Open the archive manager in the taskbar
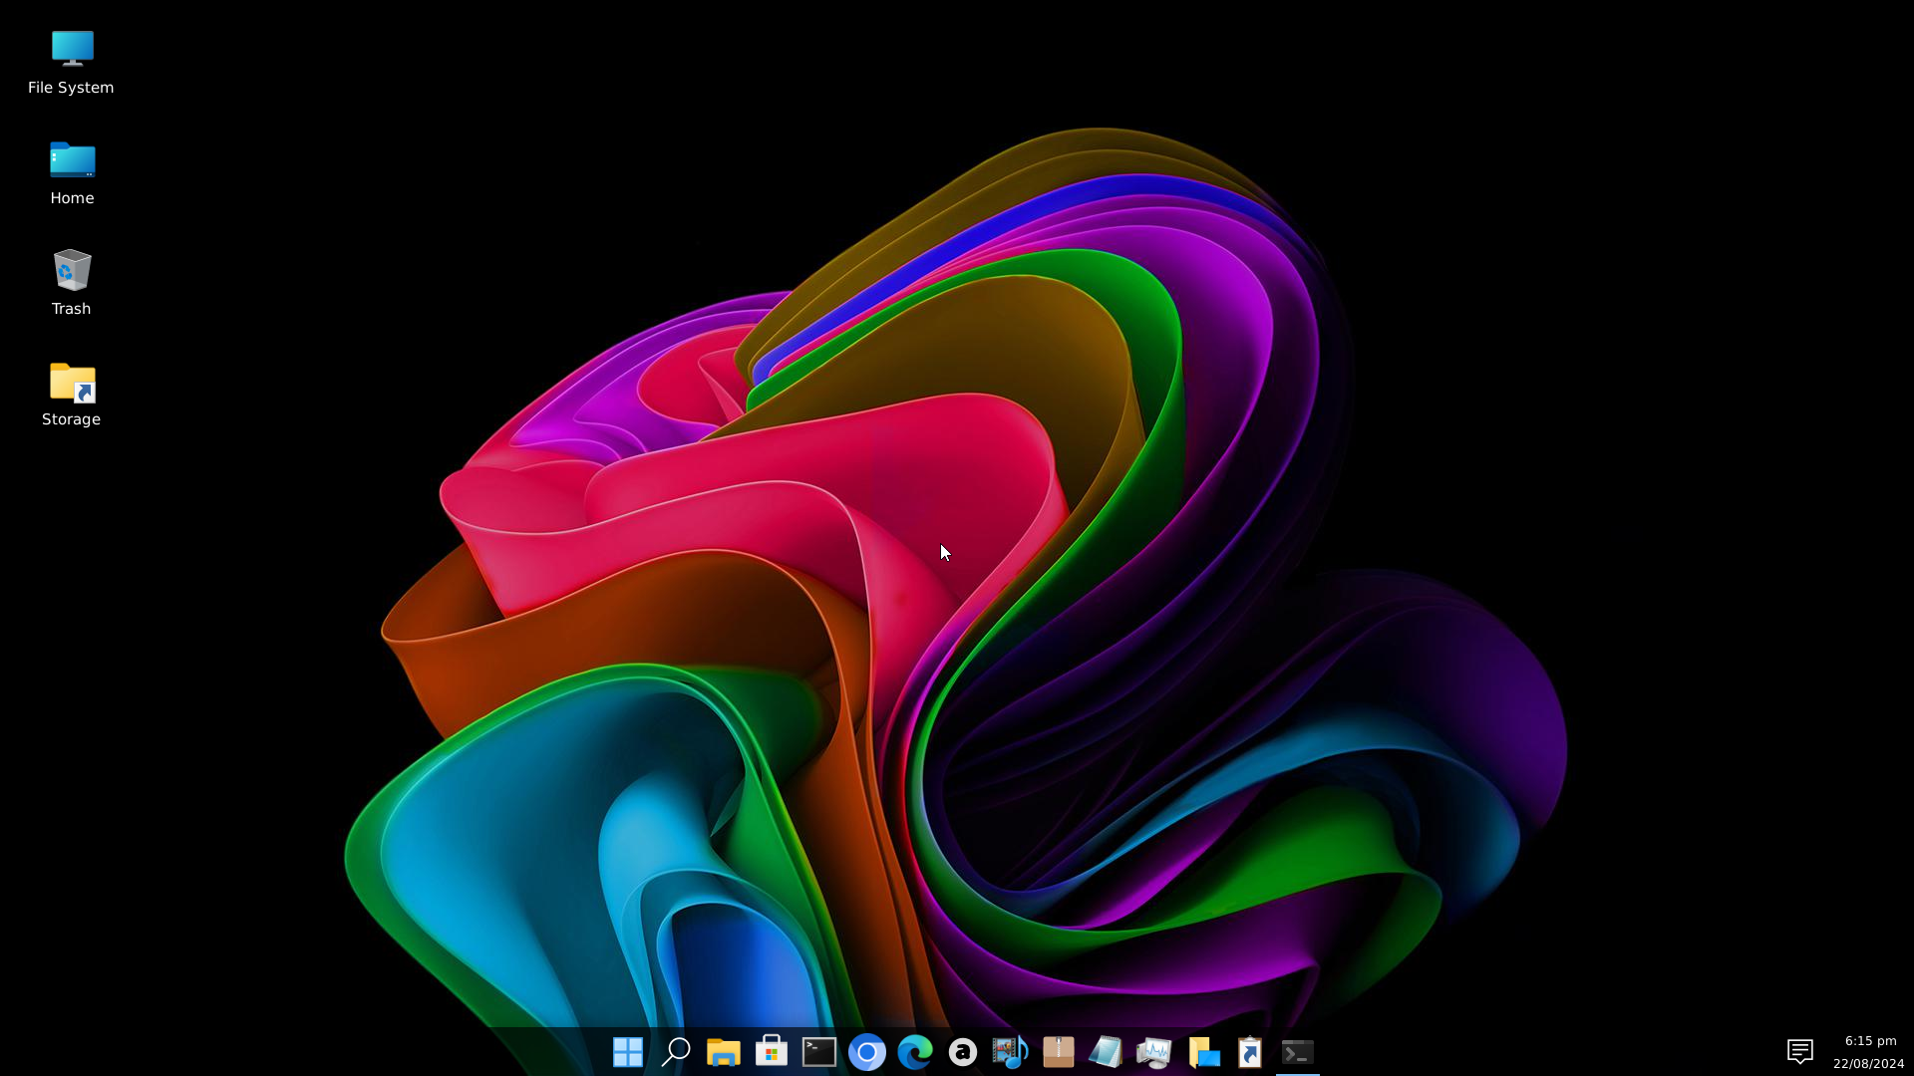1914x1076 pixels. pos(1058,1051)
